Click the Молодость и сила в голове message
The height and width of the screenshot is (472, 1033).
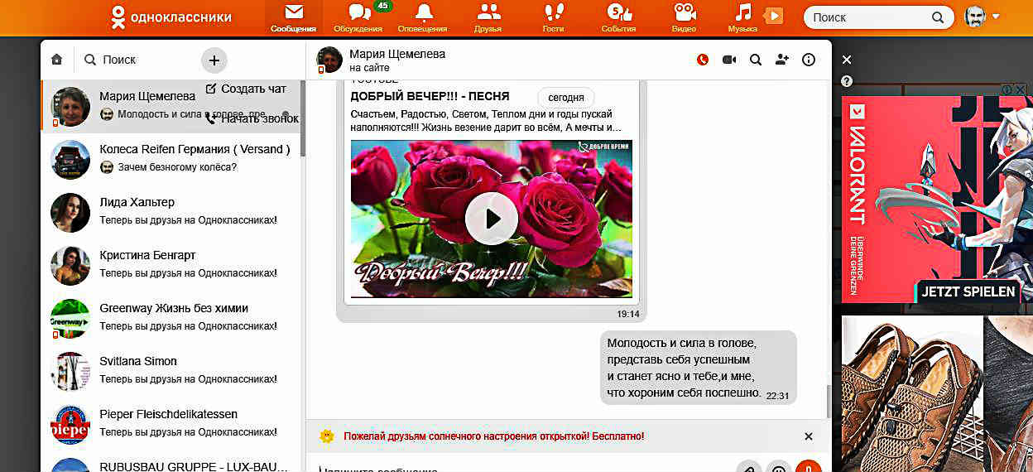click(x=699, y=368)
